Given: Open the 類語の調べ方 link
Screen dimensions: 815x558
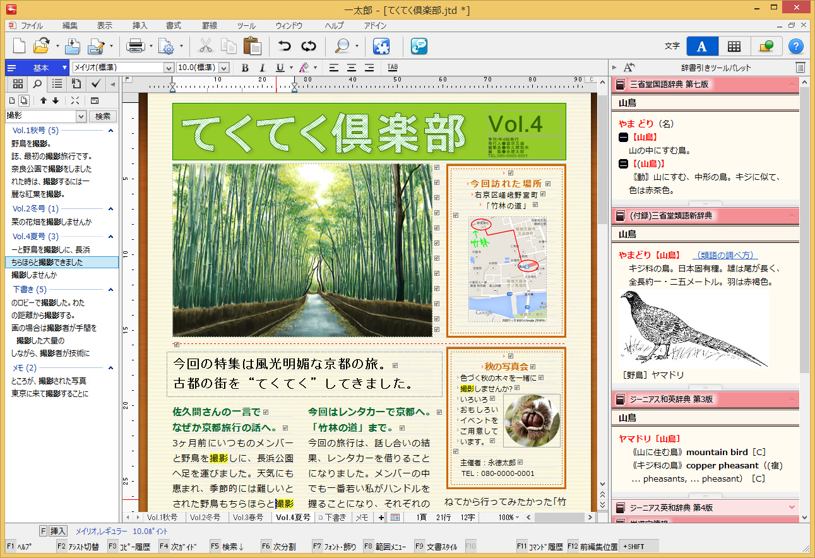Looking at the screenshot, I should pyautogui.click(x=725, y=255).
